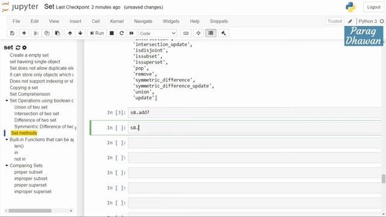Go to Union of two set

[x=31, y=107]
